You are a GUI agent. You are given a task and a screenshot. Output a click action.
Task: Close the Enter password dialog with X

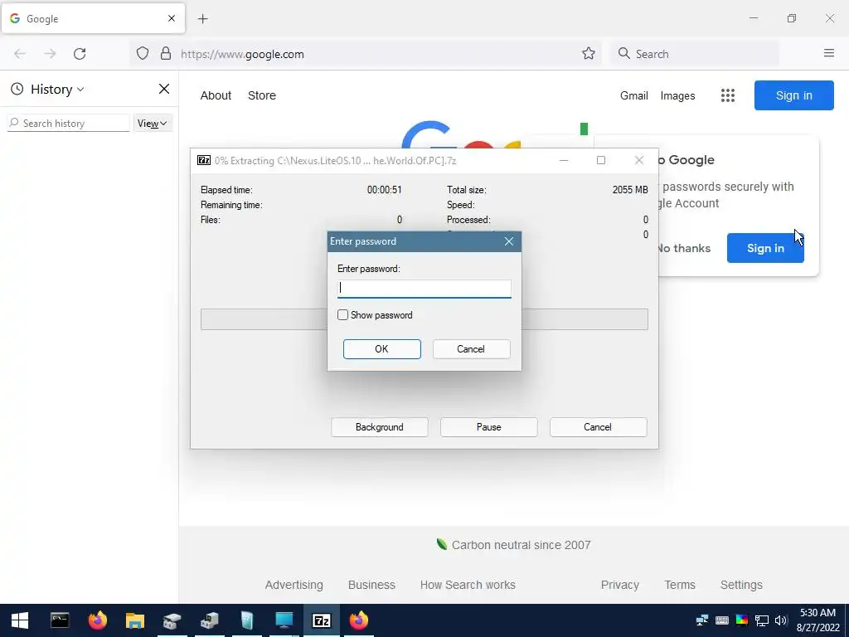[508, 241]
